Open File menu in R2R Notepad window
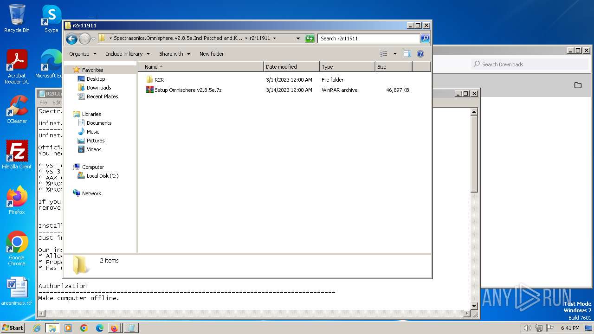The width and height of the screenshot is (594, 334). (x=43, y=103)
